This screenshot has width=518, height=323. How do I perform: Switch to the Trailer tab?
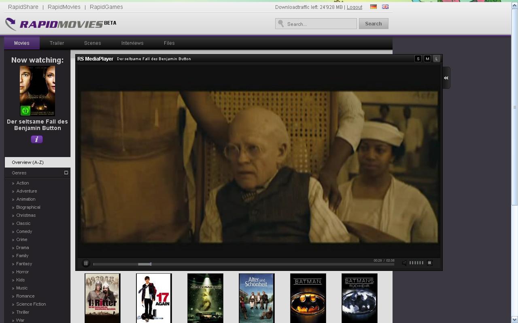pyautogui.click(x=57, y=43)
